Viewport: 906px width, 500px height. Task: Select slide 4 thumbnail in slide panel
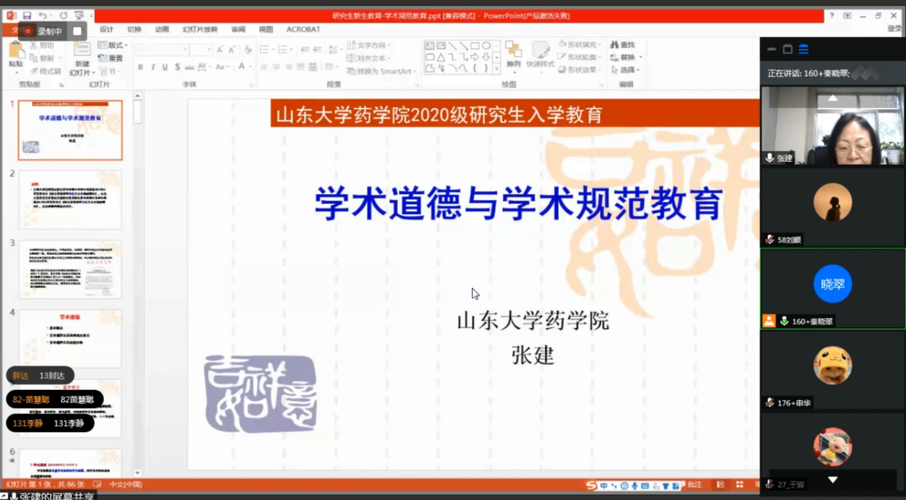coord(70,339)
